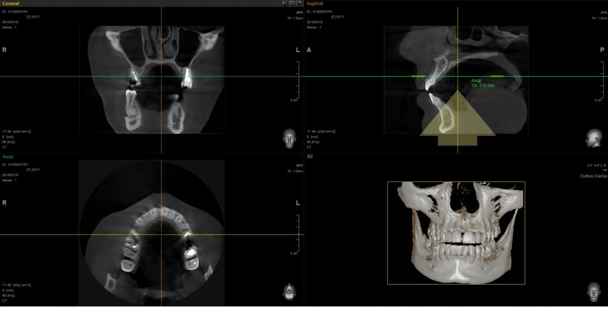Screen dimensions: 608x313
Task: Click the side-profile head icon in Sagittal view
Action: click(594, 138)
